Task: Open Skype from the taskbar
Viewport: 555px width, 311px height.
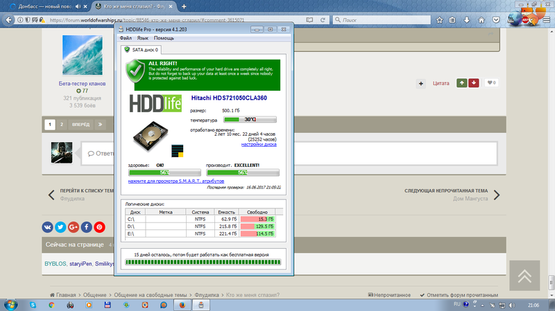Action: click(33, 305)
